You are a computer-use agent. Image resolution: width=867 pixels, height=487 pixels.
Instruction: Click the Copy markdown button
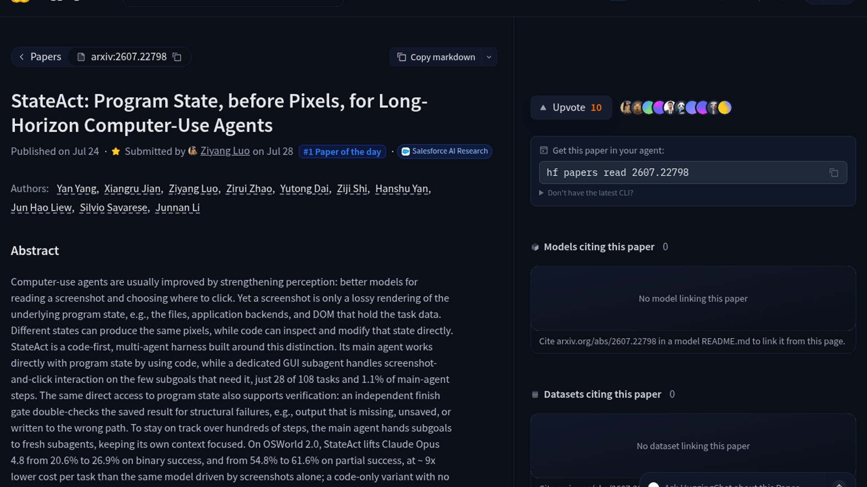click(x=436, y=57)
